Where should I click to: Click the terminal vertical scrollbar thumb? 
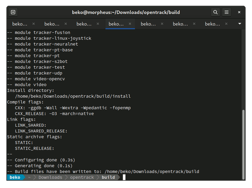click(243, 144)
